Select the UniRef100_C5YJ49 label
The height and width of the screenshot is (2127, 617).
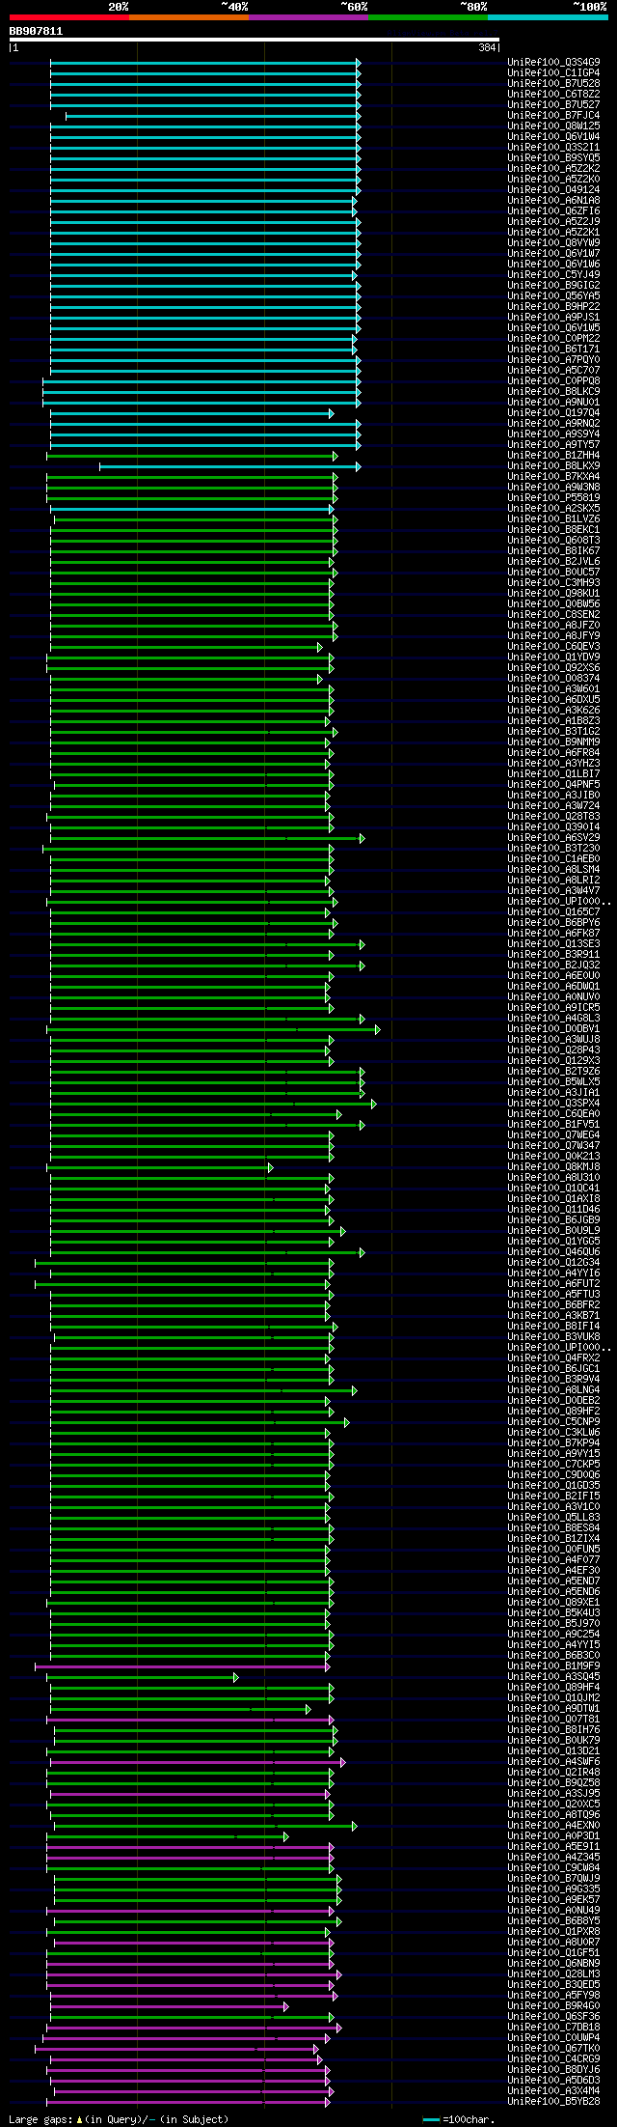(553, 275)
